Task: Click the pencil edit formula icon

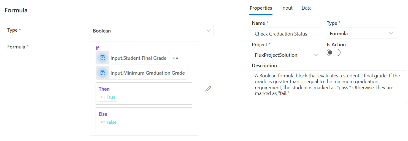Action: [208, 89]
